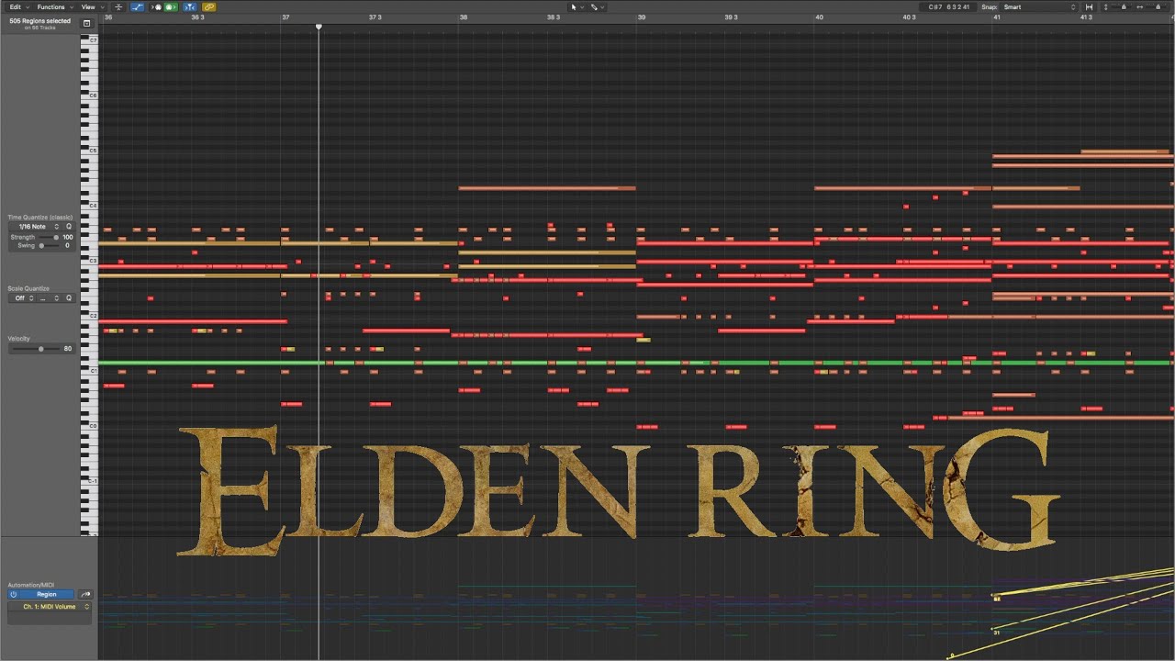Click the blue Catch playhead button
Viewport: 1175px width, 661px height.
pos(190,7)
